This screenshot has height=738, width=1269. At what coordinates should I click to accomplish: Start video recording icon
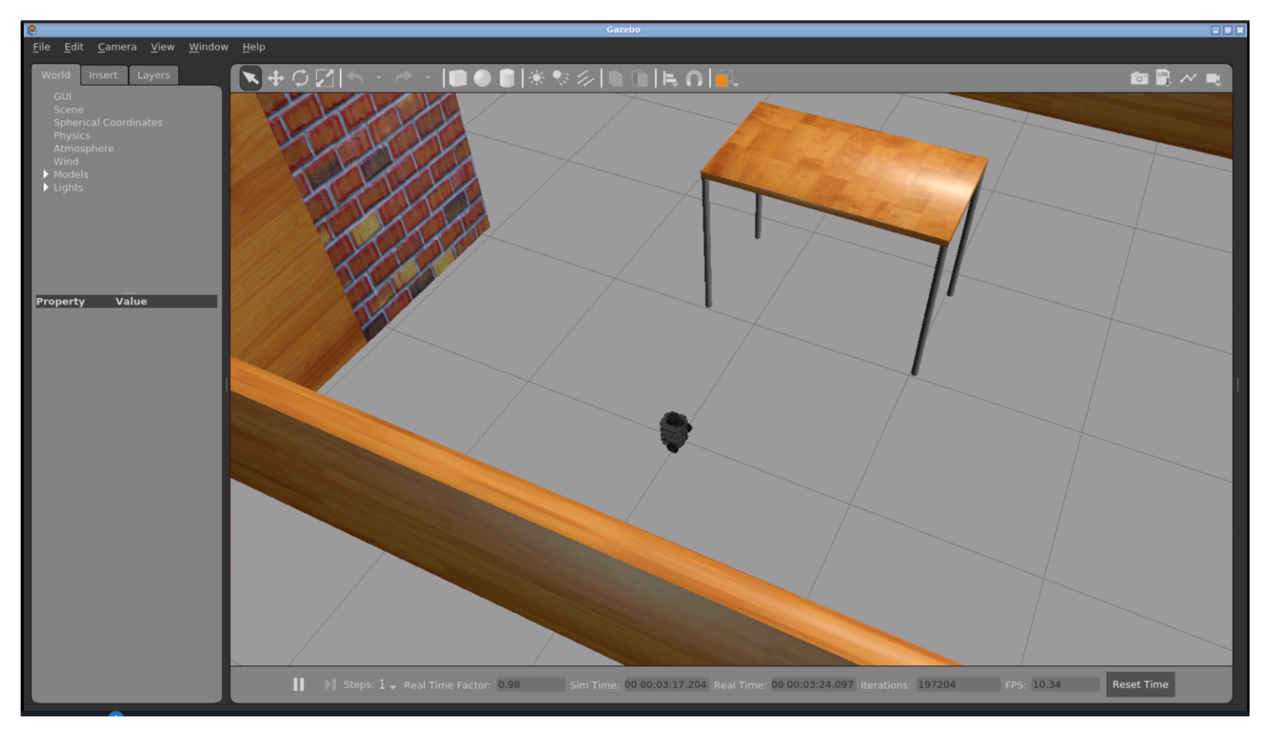tap(1214, 79)
